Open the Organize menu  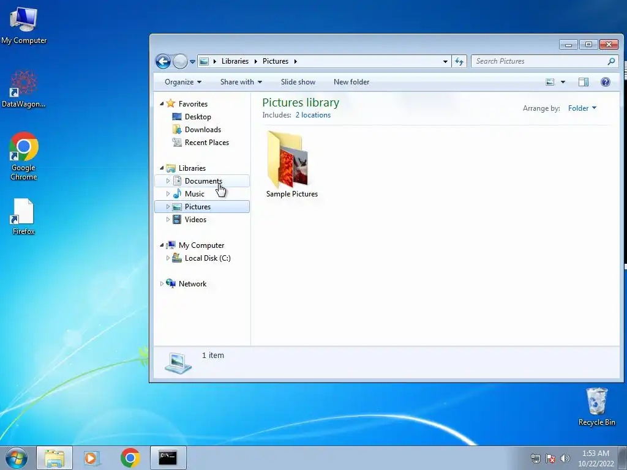point(182,82)
